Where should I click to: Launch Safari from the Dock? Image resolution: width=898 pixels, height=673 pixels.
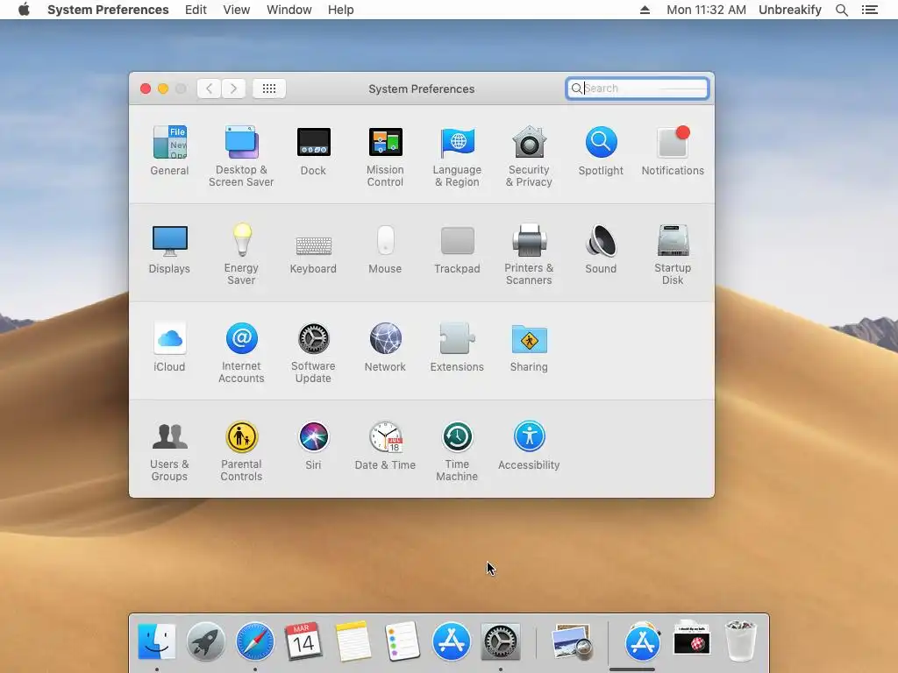click(x=255, y=641)
